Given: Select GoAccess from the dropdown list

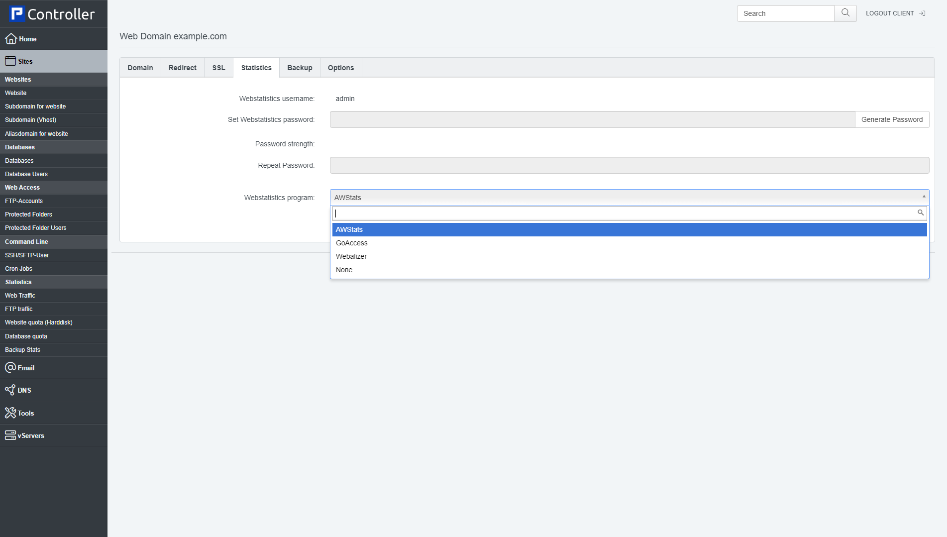Looking at the screenshot, I should [x=352, y=243].
